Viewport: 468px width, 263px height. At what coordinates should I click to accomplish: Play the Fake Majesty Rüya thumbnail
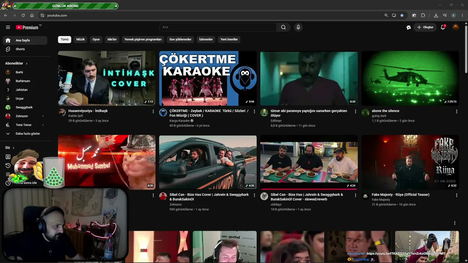tap(410, 162)
